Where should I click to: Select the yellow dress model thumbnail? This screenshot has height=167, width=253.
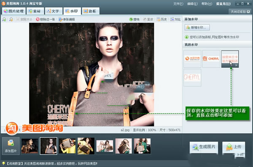point(86,146)
